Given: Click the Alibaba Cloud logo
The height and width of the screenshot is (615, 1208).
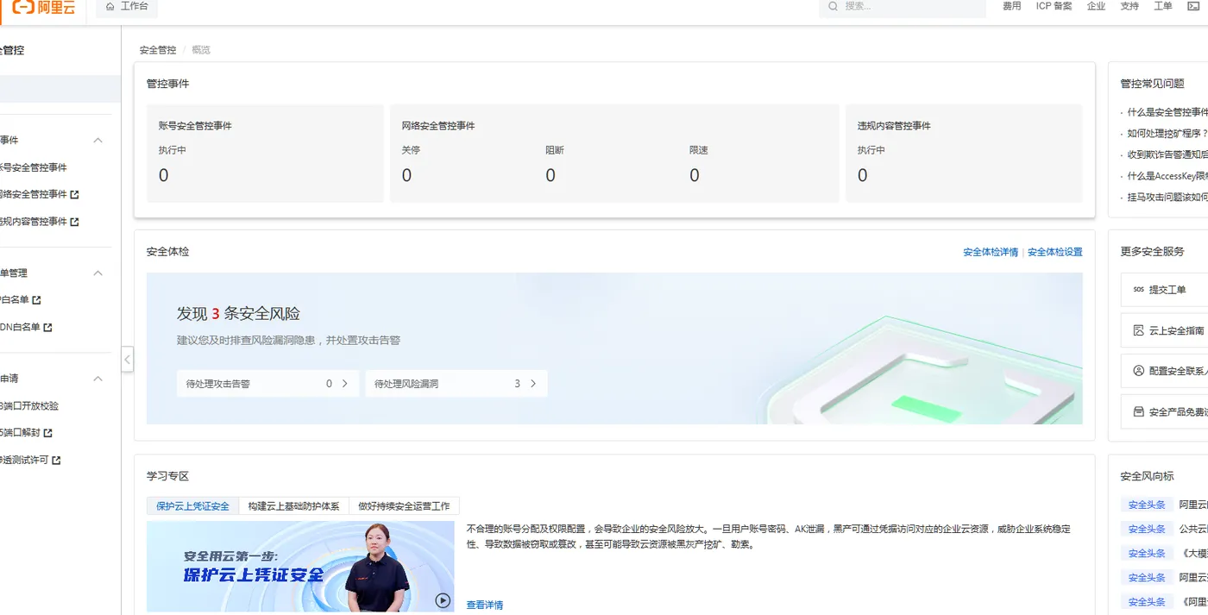Looking at the screenshot, I should coord(42,7).
